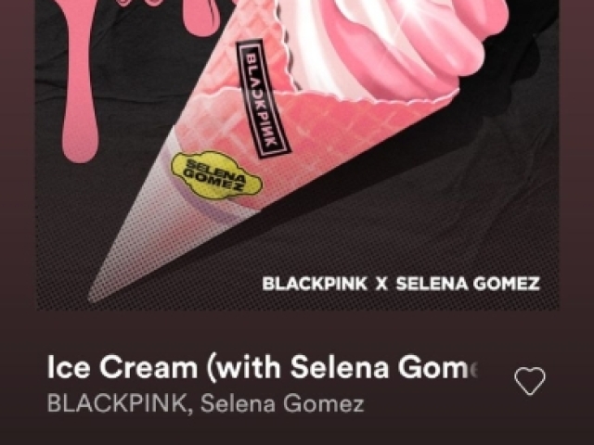The image size is (594, 445).
Task: Click the BLACKPINK X SELENA GOMEZ cover text
Action: pyautogui.click(x=401, y=284)
